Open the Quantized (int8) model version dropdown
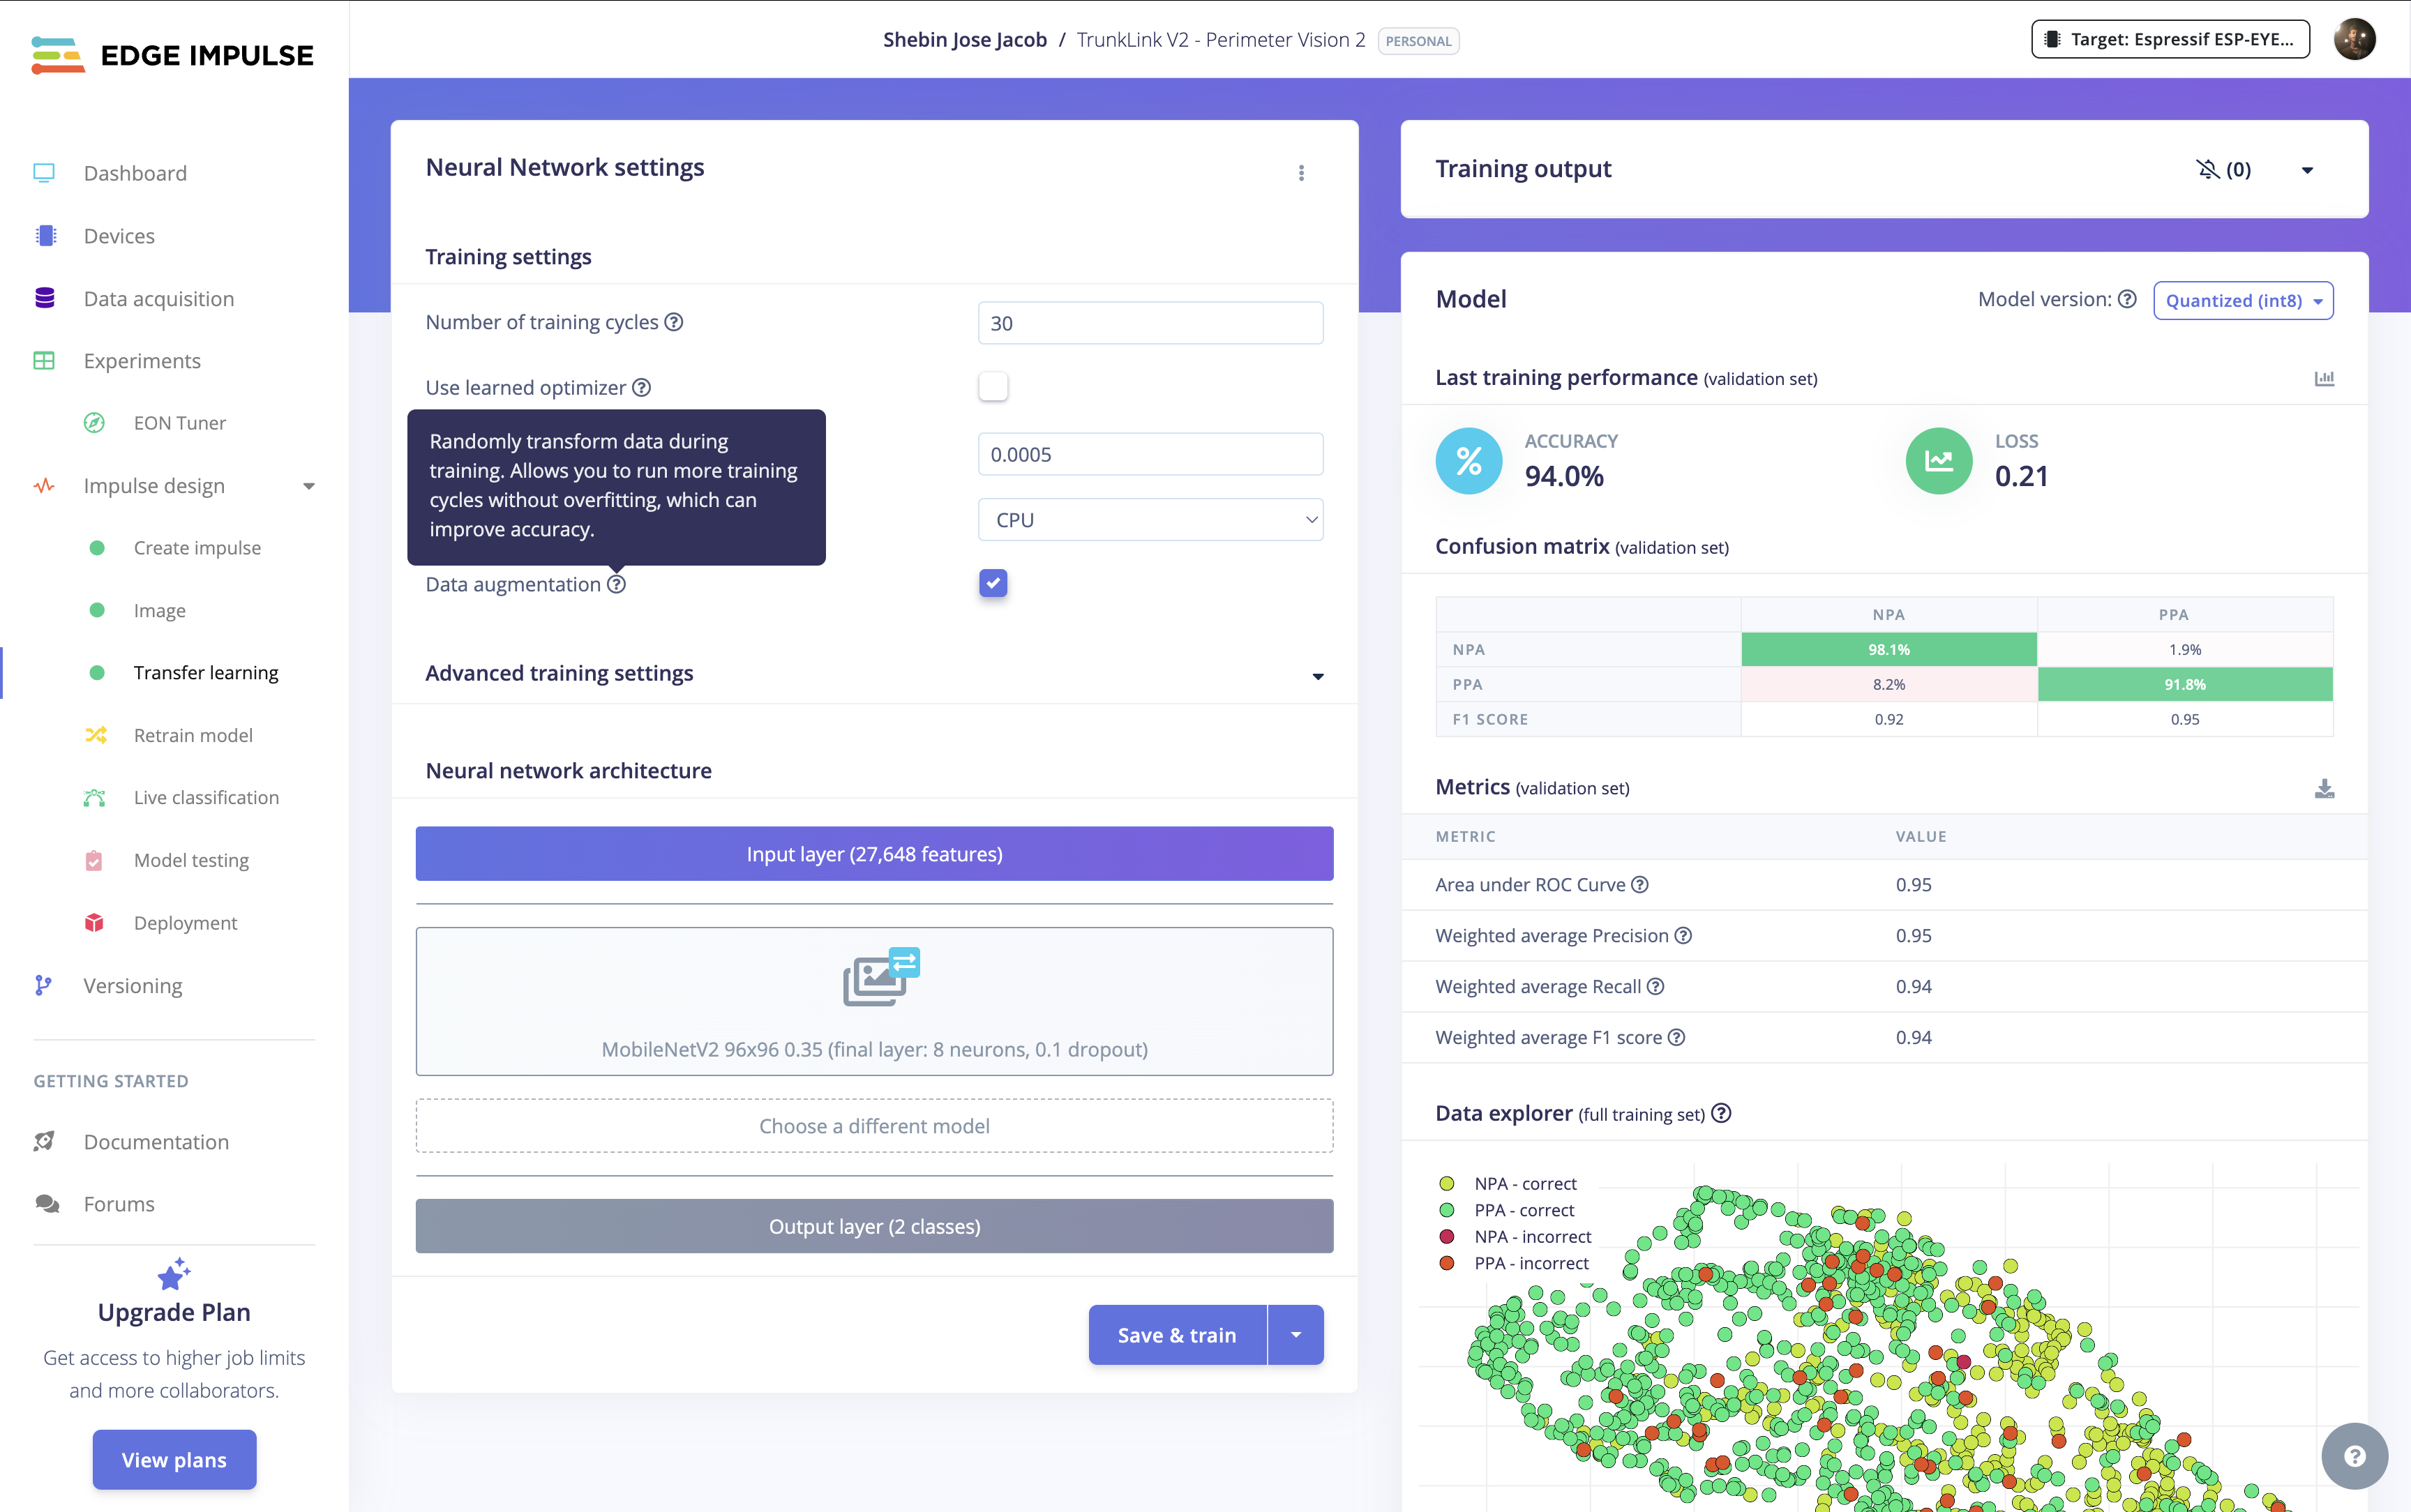2411x1512 pixels. click(2243, 301)
